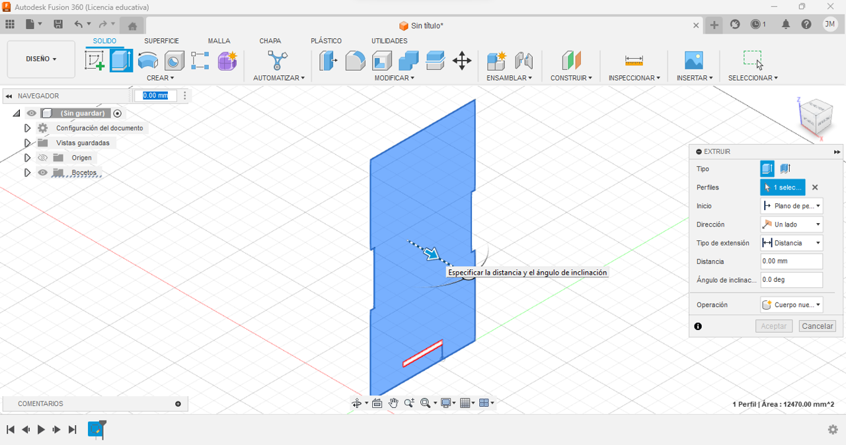Expand the Origen folder
846x445 pixels.
pos(27,158)
